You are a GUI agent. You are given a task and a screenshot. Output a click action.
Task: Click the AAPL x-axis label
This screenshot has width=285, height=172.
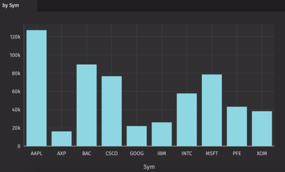[37, 153]
